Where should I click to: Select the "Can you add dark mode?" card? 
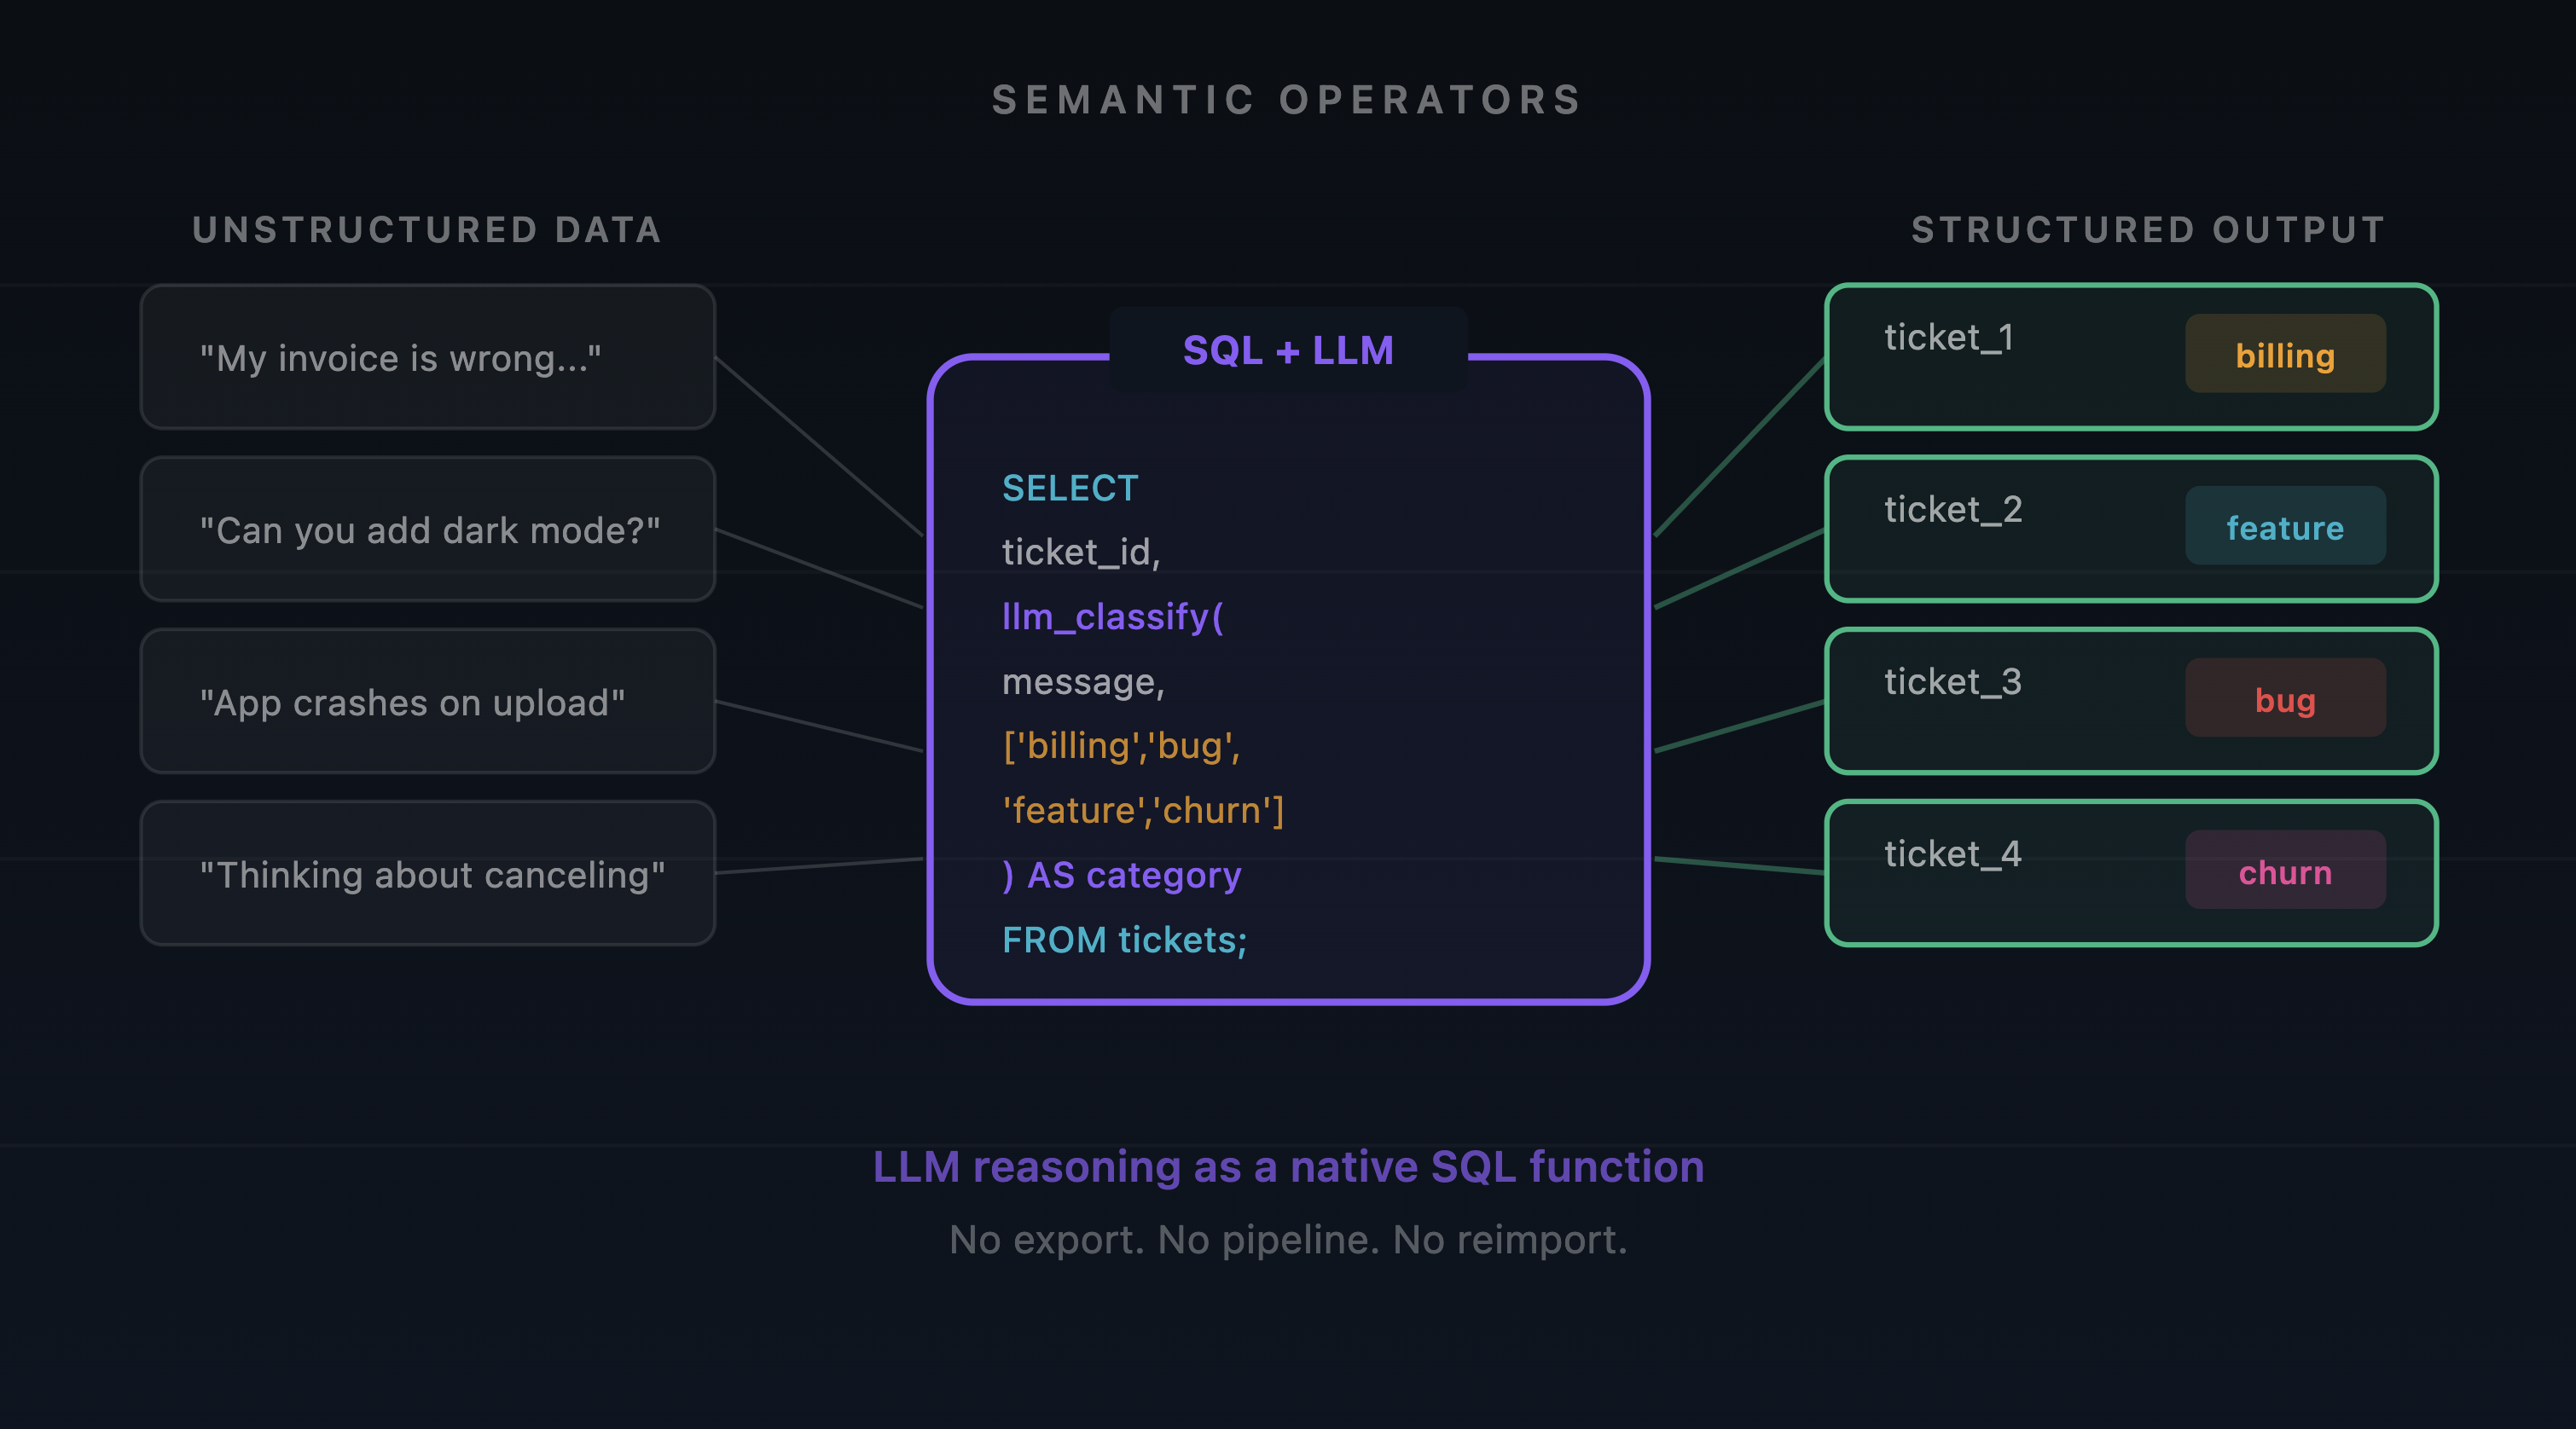point(428,529)
